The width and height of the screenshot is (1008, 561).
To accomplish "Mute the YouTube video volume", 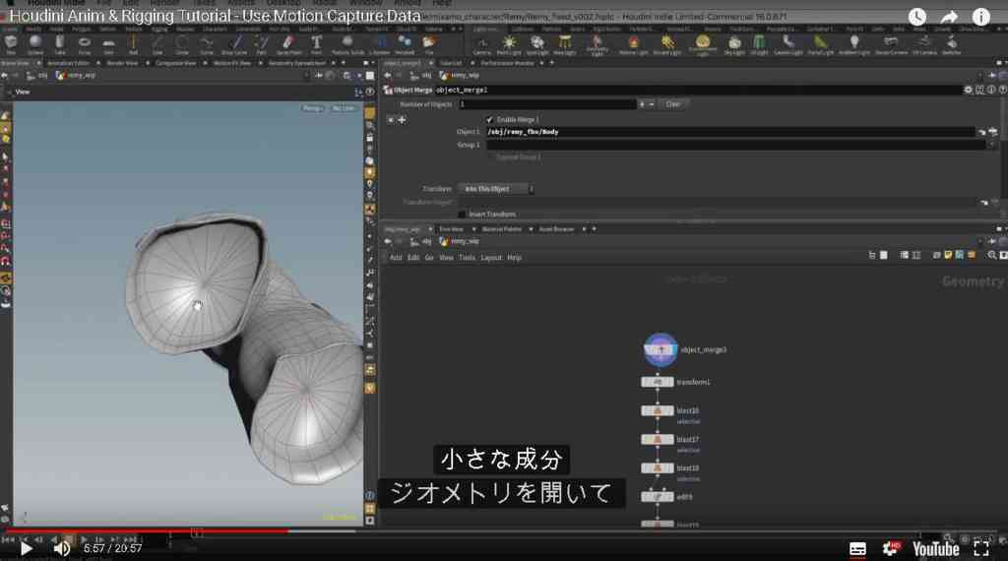I will pyautogui.click(x=62, y=548).
